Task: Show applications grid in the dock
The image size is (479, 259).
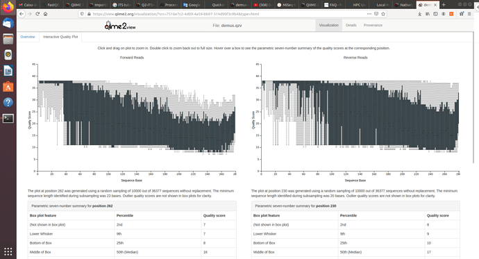Action: tap(8, 251)
